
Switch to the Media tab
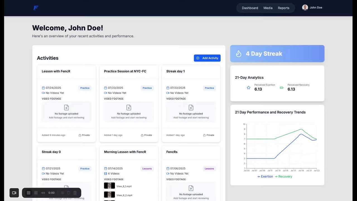click(268, 8)
